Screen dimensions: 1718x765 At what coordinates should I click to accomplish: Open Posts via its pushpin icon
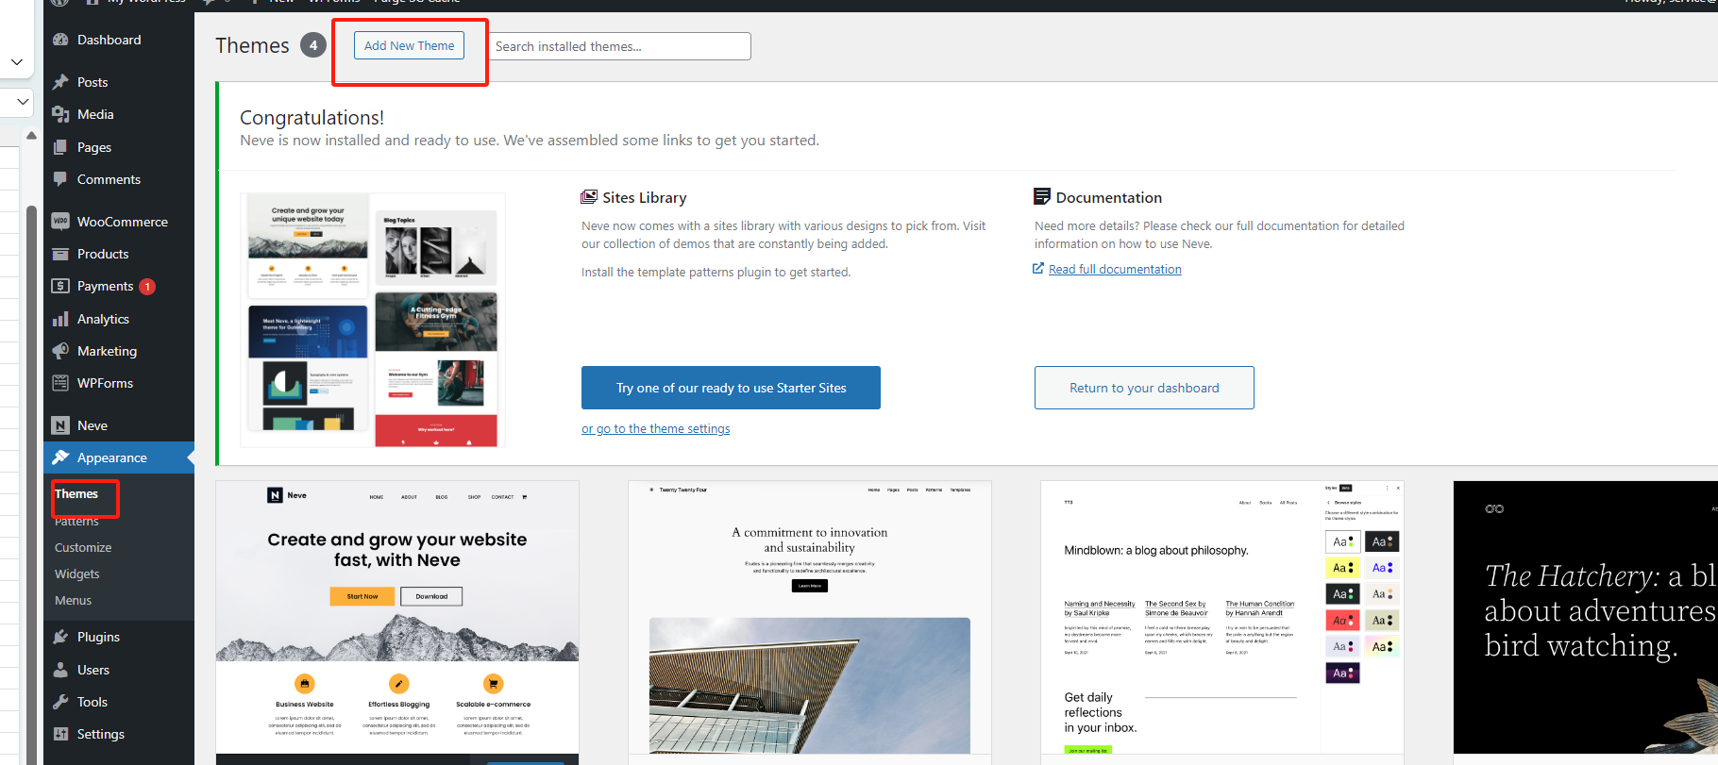(60, 82)
